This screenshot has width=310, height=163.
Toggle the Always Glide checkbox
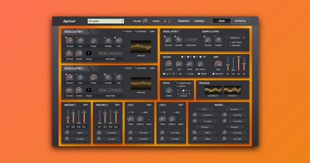point(177,83)
